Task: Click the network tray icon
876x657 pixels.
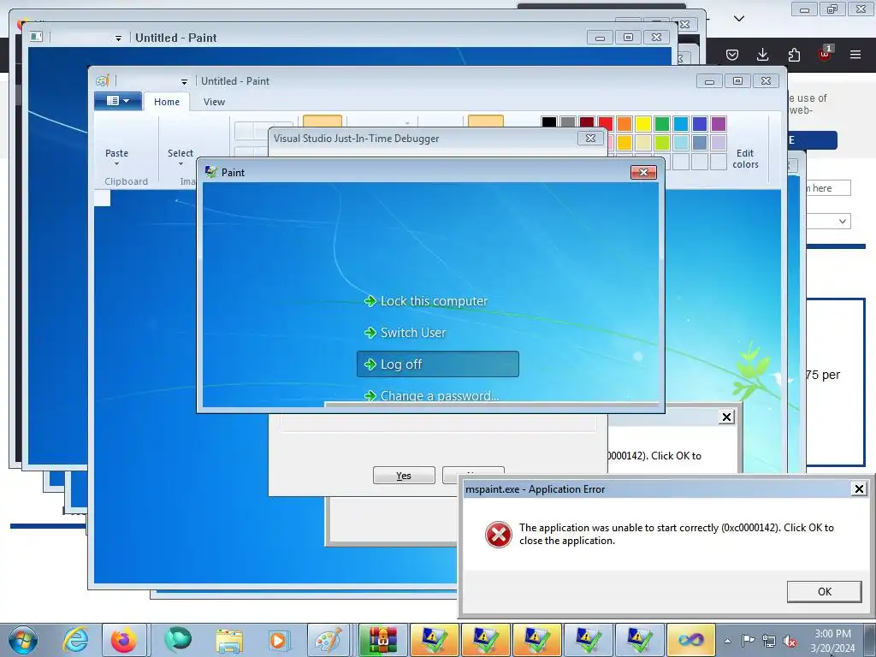Action: tap(769, 641)
